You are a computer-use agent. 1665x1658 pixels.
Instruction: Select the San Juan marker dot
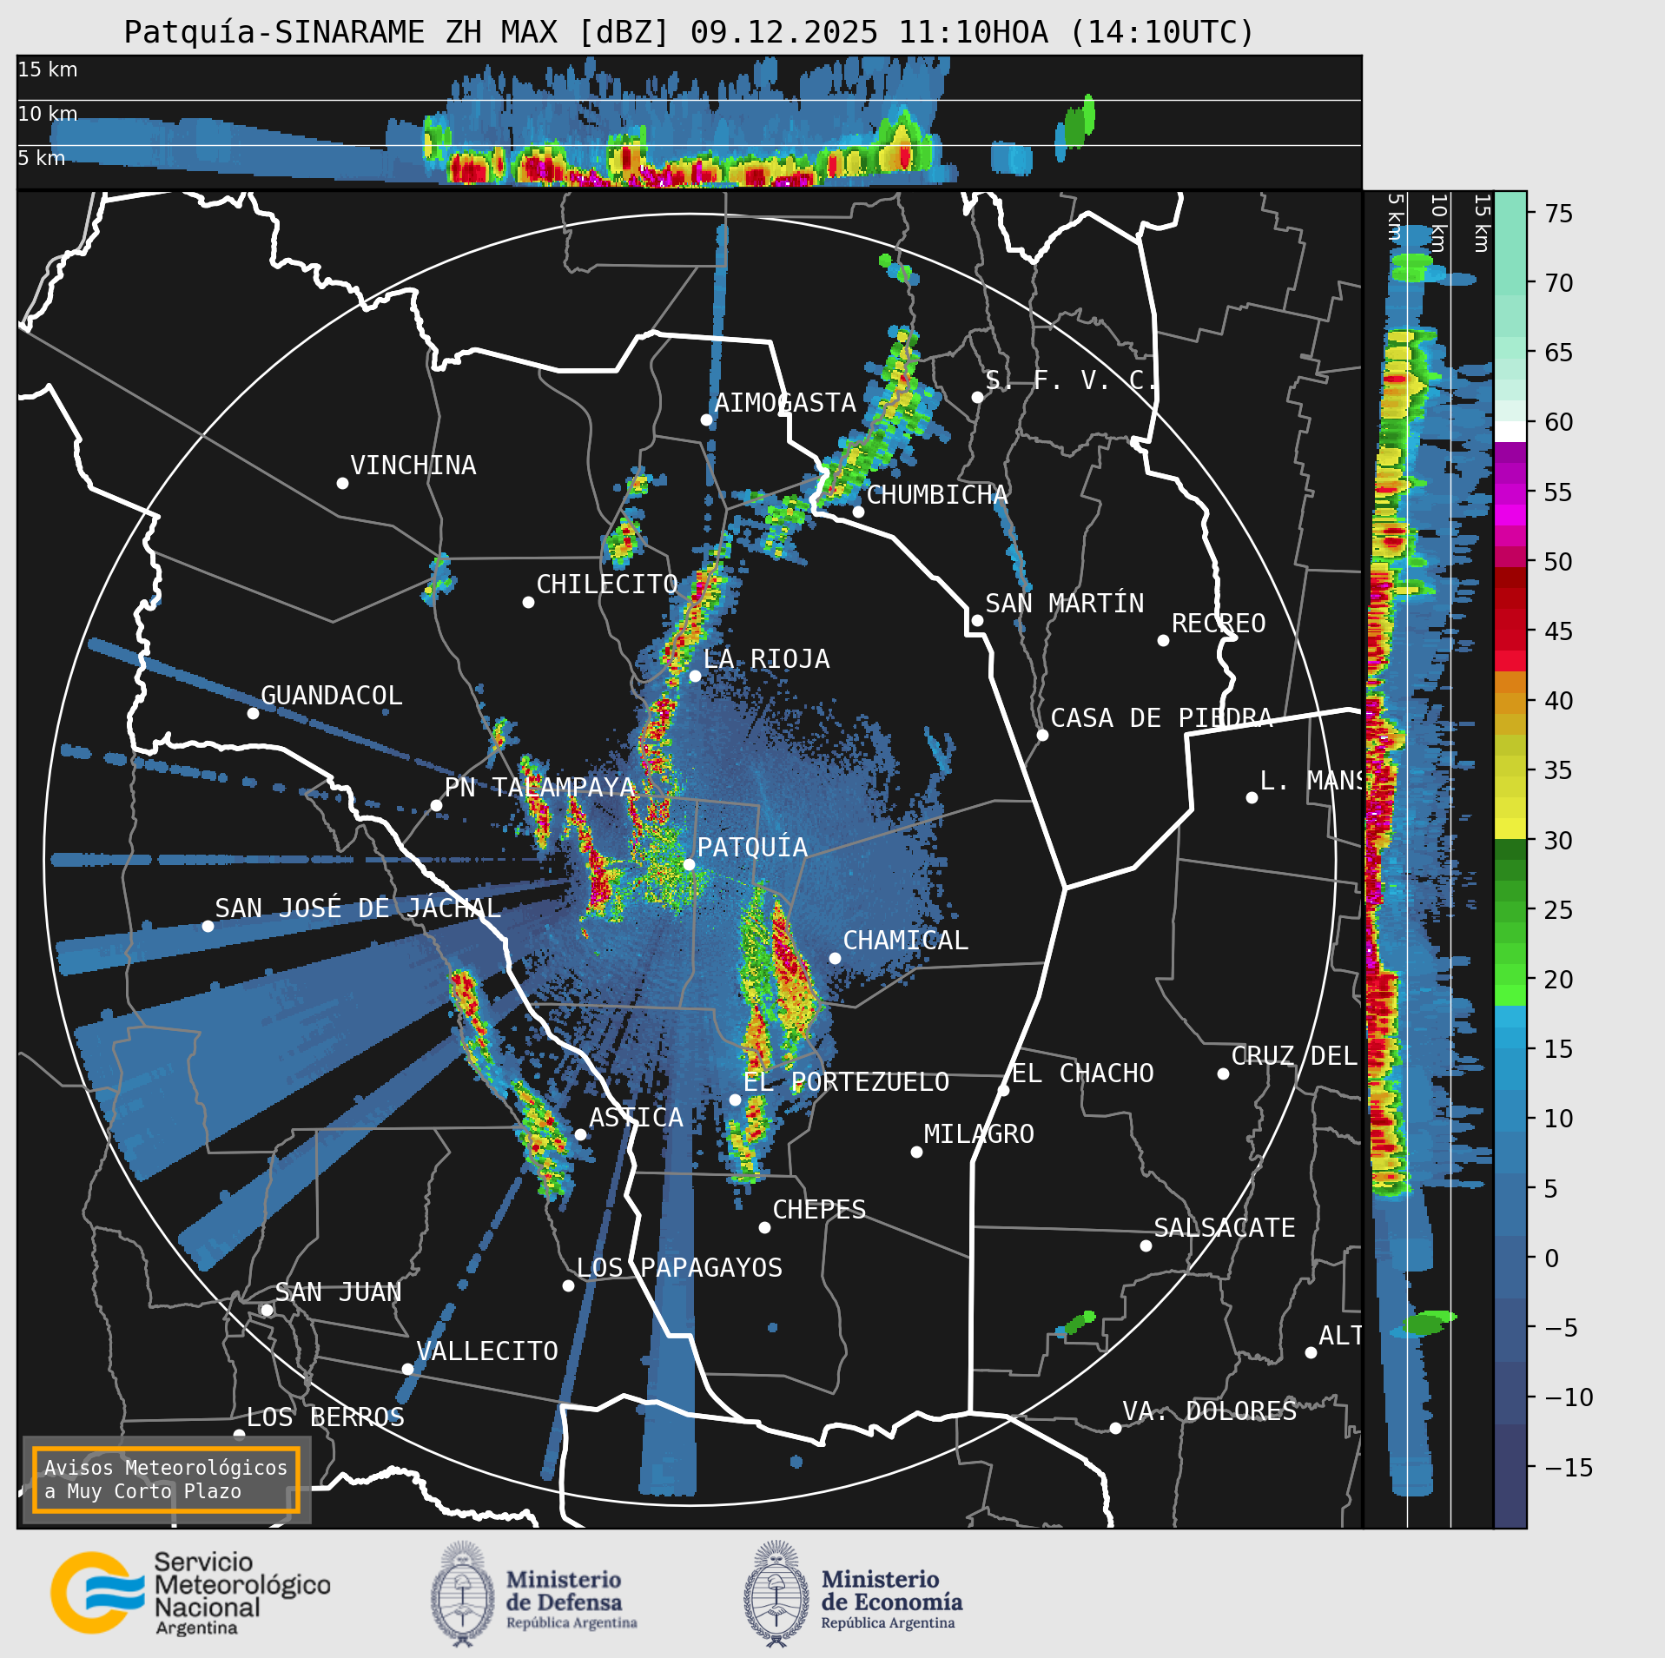(267, 1310)
